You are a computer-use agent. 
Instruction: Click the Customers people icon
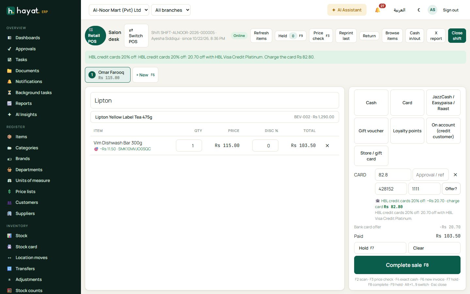pos(9,203)
